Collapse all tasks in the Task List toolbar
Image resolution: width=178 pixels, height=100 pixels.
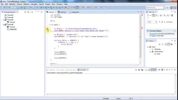pyautogui.click(x=168, y=16)
